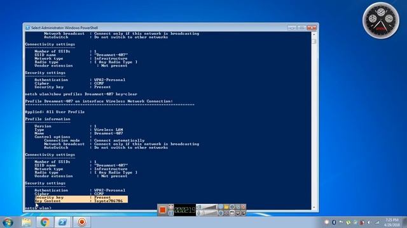This screenshot has width=407, height=228.
Task: Open the wireless network signal tray icon
Action: pos(377,222)
